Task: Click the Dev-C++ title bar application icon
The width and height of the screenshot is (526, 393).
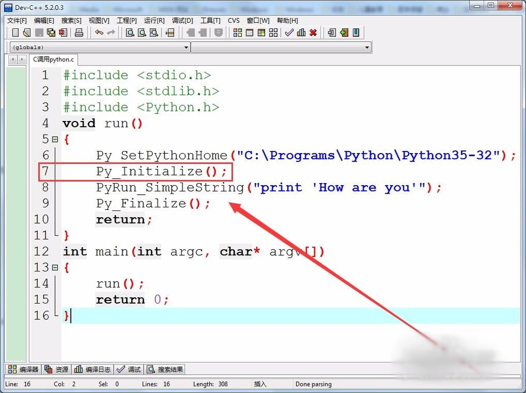Action: click(x=8, y=7)
